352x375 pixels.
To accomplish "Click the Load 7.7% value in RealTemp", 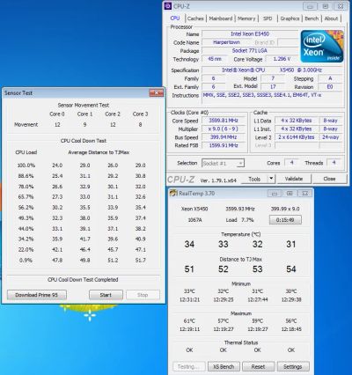I will coord(240,220).
